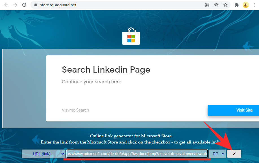Click the 'Continue your search here' text

(92, 82)
